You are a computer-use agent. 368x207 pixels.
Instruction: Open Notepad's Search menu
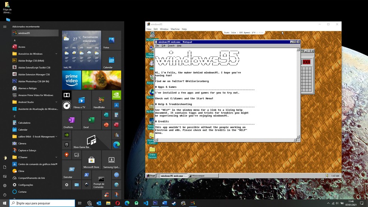coord(171,46)
